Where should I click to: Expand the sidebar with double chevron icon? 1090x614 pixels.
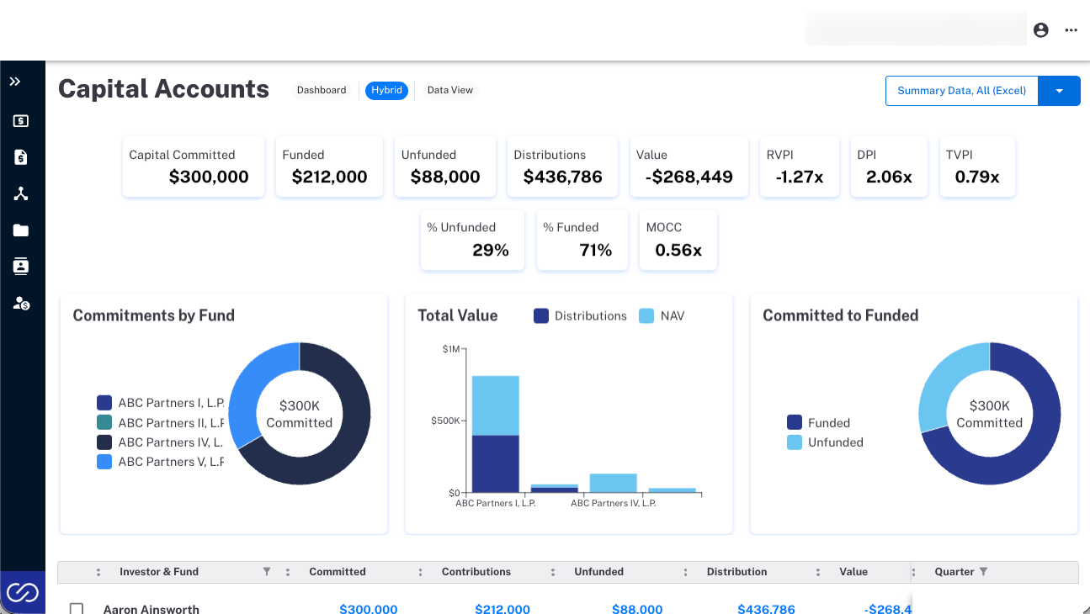coord(15,82)
